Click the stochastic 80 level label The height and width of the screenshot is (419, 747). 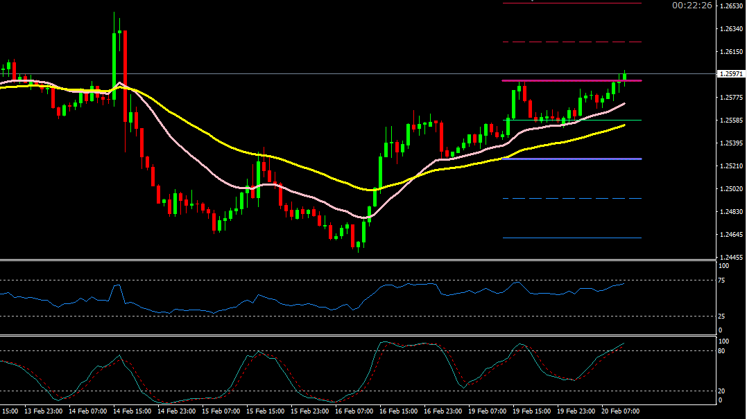pos(721,351)
